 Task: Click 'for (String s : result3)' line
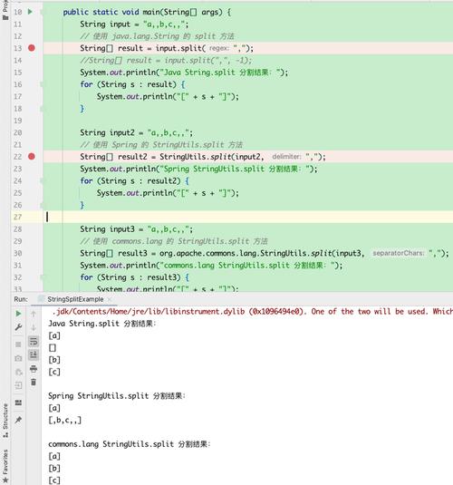click(134, 277)
